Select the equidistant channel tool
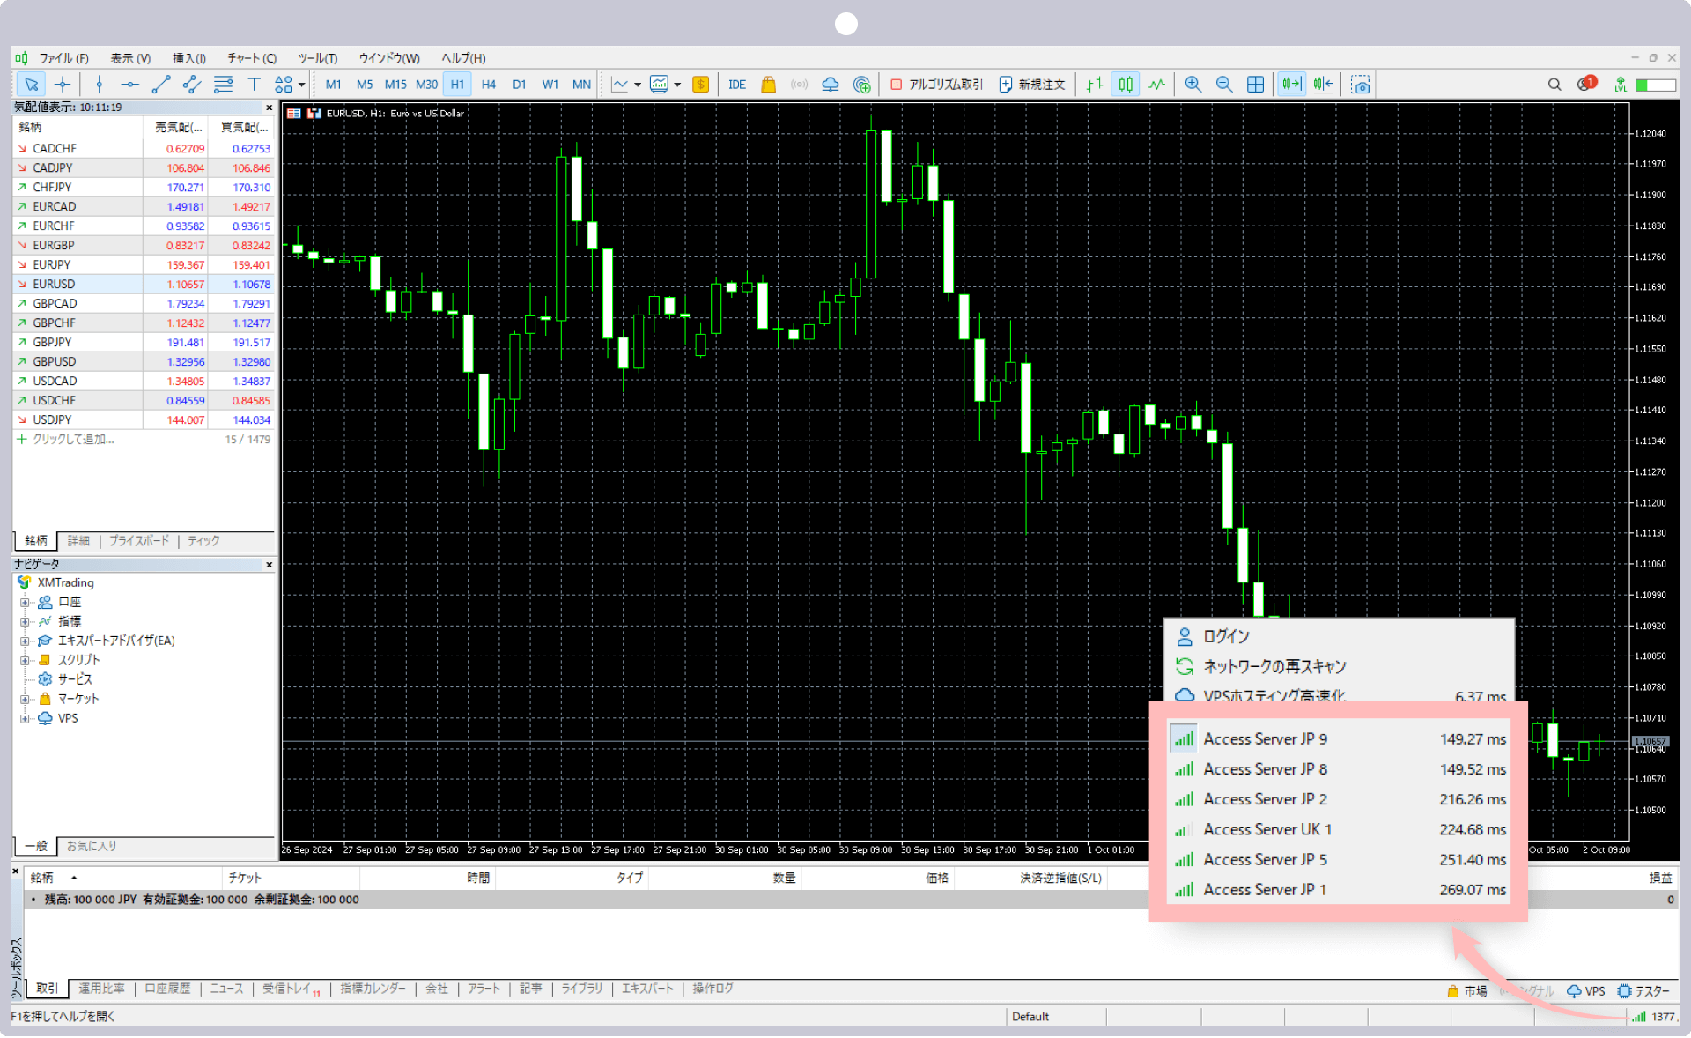The width and height of the screenshot is (1691, 1038). [191, 85]
